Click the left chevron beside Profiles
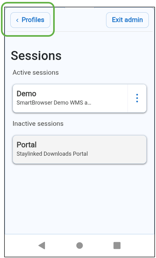The height and width of the screenshot is (258, 156). tap(17, 20)
